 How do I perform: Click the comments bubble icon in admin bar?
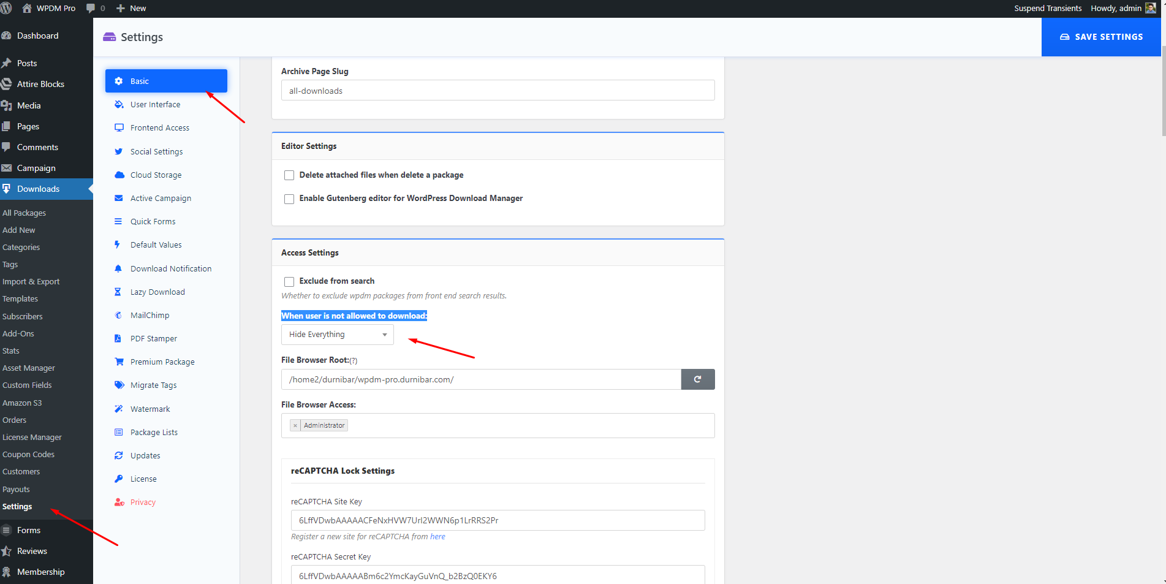click(91, 8)
